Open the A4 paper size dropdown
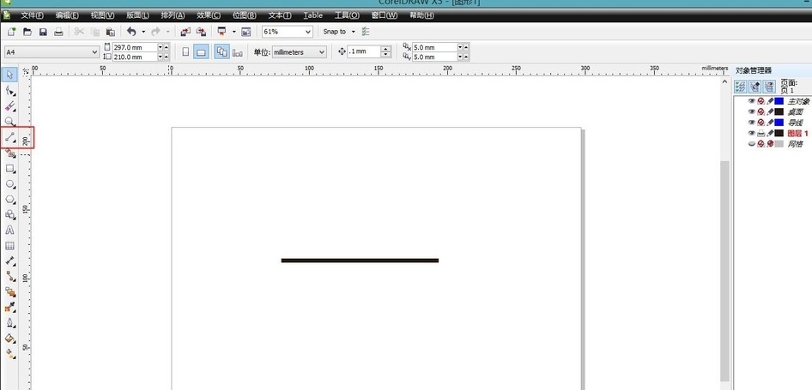This screenshot has height=390, width=812. (52, 51)
